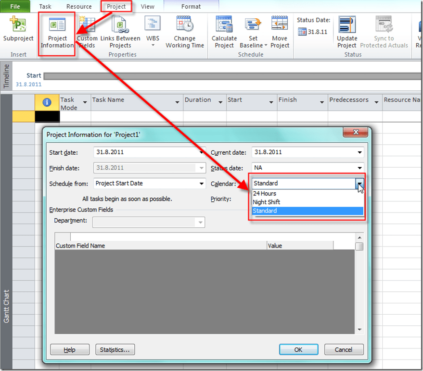The image size is (423, 371).
Task: Click the Subproject insert icon
Action: click(18, 25)
